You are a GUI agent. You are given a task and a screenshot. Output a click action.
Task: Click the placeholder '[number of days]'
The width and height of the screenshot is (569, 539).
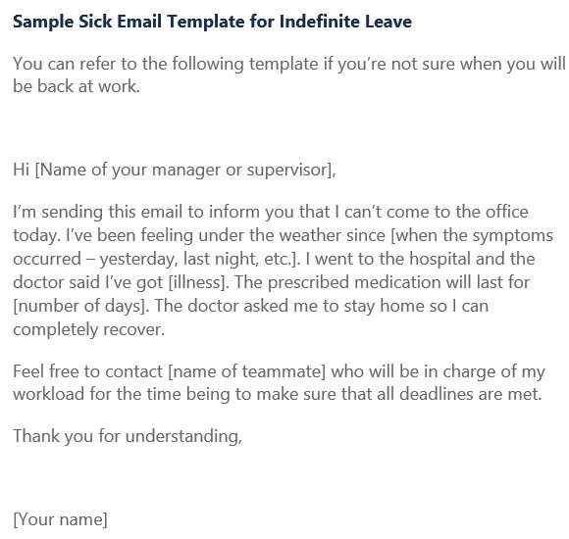(81, 307)
